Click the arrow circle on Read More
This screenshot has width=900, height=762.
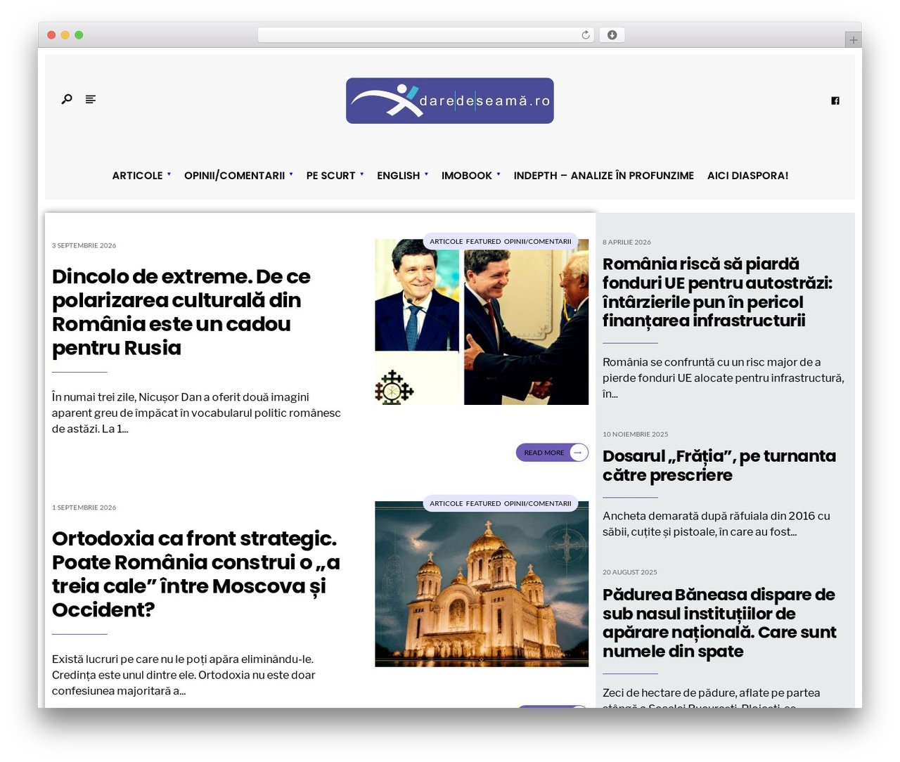coord(578,453)
